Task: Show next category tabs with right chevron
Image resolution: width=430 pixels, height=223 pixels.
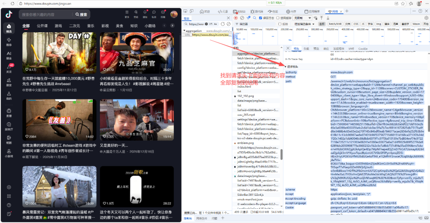Action: [172, 26]
